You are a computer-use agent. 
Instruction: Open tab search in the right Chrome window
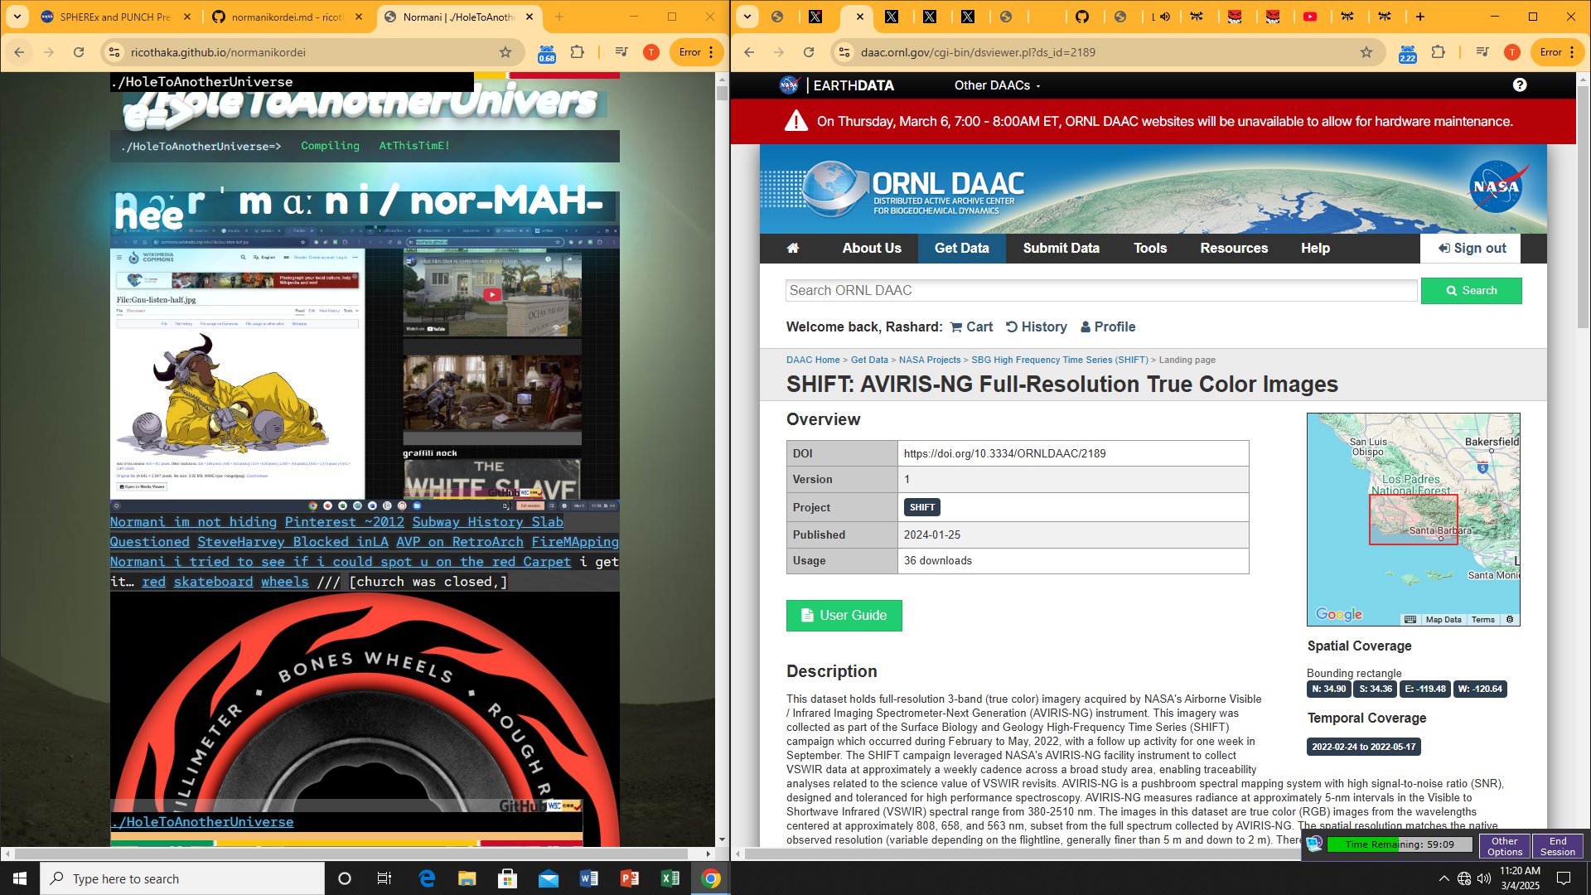[x=747, y=17]
